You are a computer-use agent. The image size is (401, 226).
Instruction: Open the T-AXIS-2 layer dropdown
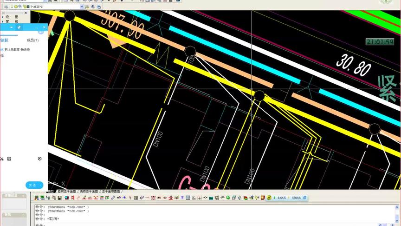tap(82, 7)
